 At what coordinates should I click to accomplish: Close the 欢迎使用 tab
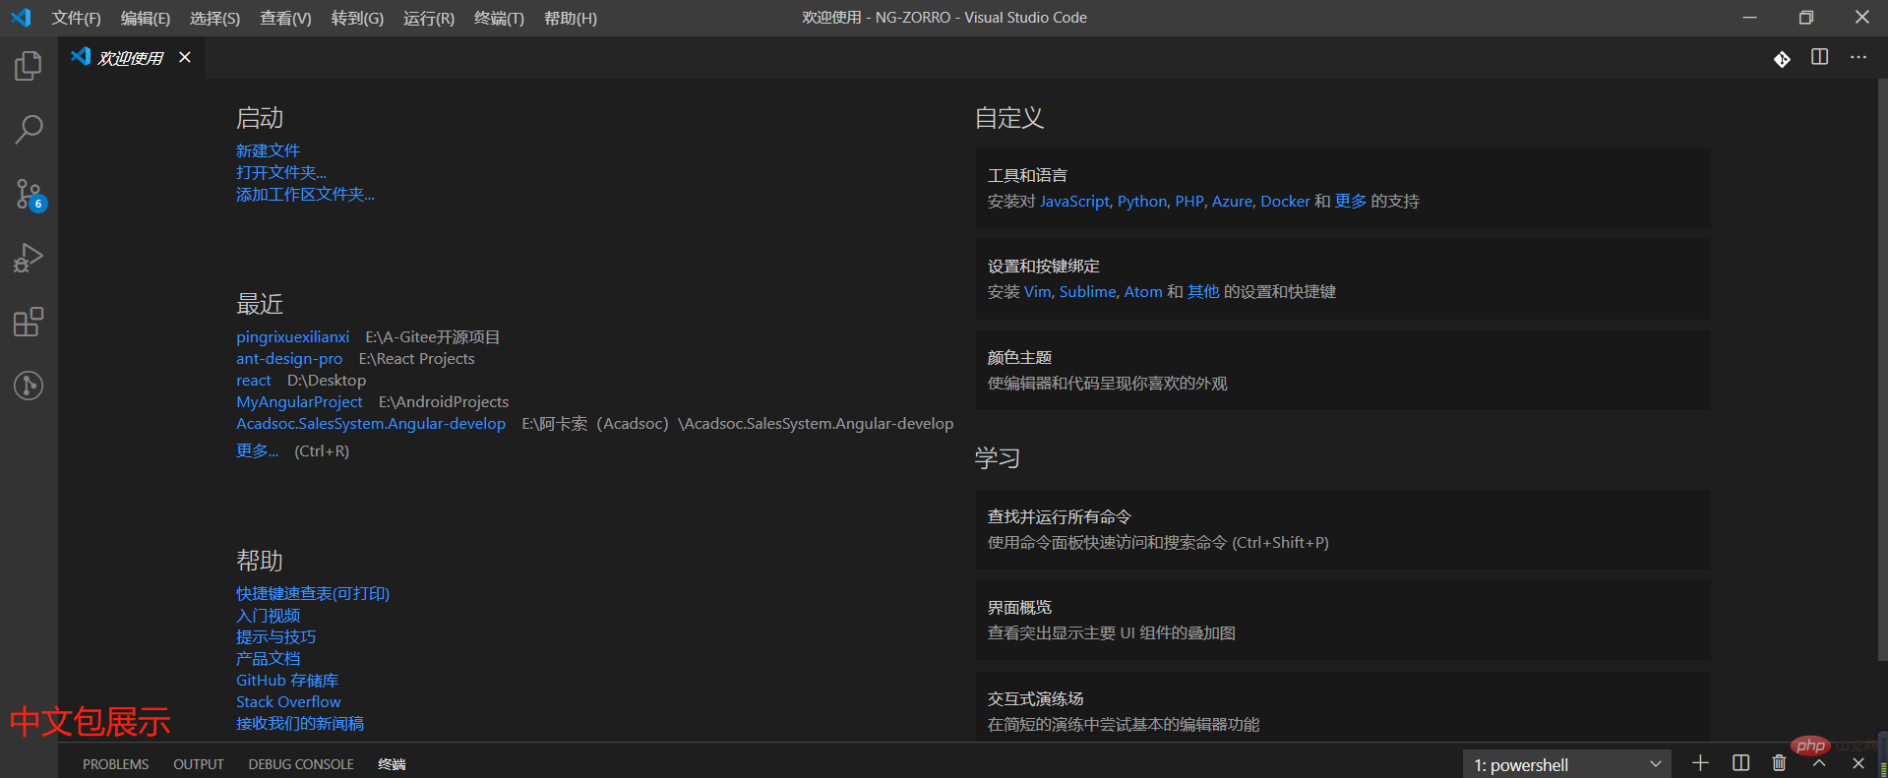pos(185,58)
